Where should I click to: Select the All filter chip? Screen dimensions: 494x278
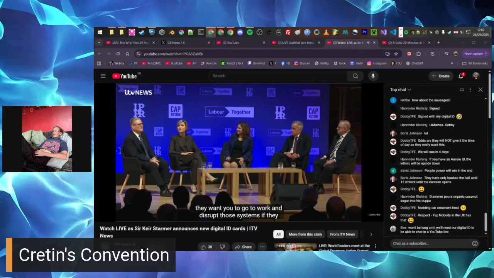[x=278, y=234]
